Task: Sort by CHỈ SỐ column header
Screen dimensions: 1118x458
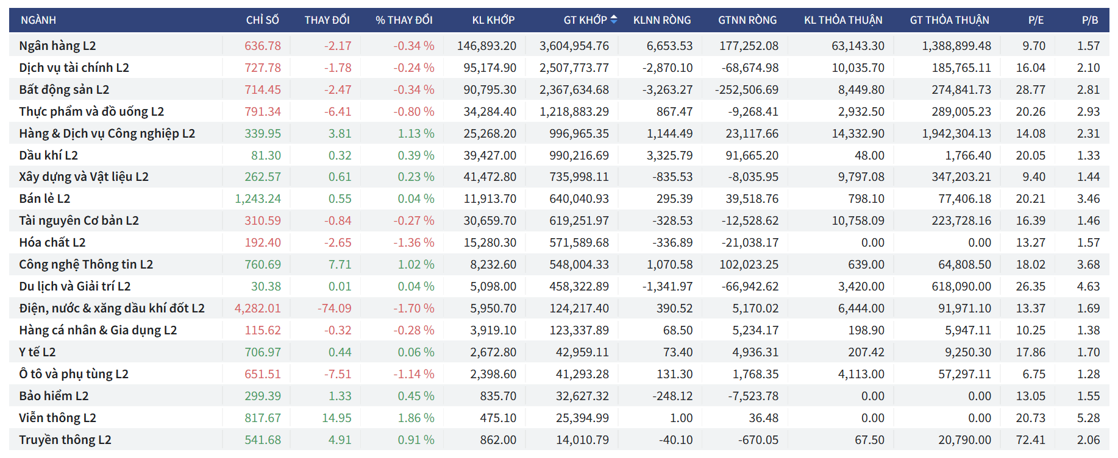Action: click(x=262, y=20)
